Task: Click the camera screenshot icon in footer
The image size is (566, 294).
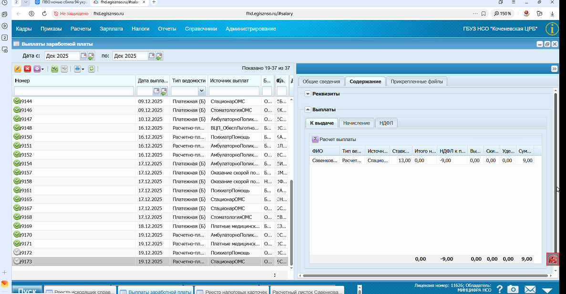Action: (513, 289)
